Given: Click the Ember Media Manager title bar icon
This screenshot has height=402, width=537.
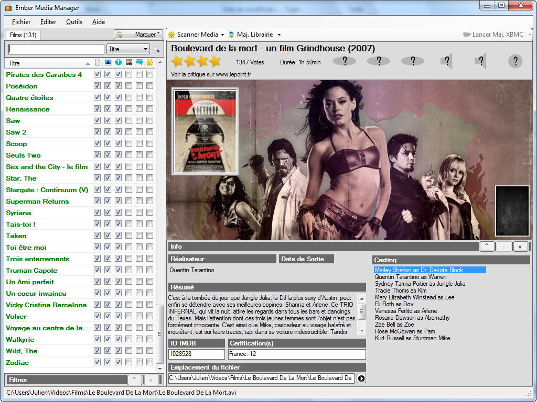Looking at the screenshot, I should 8,7.
